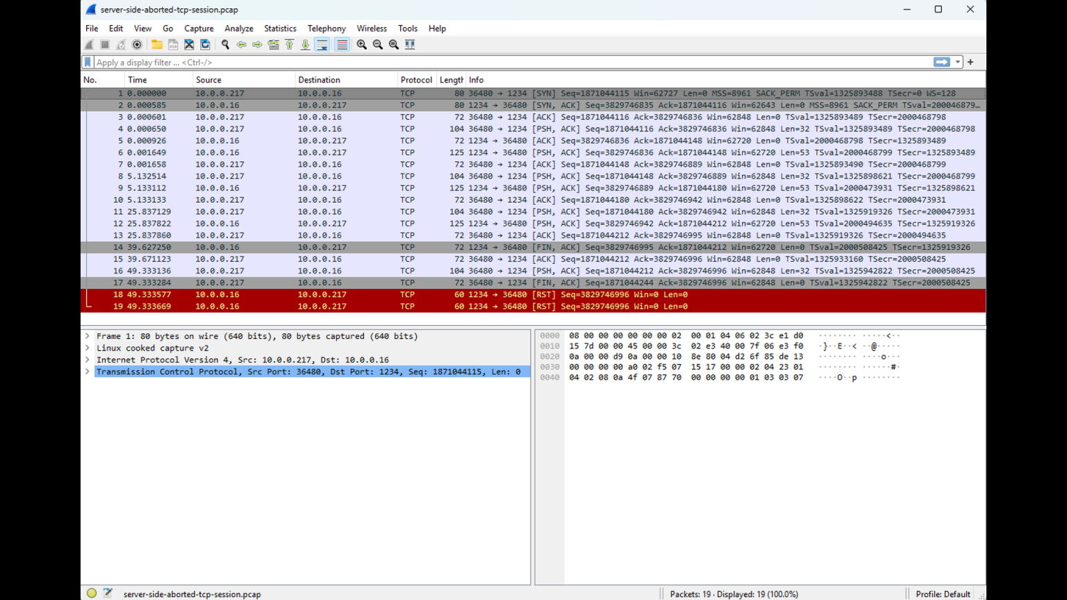This screenshot has width=1067, height=600.
Task: Open the Tools menu
Action: pyautogui.click(x=408, y=28)
